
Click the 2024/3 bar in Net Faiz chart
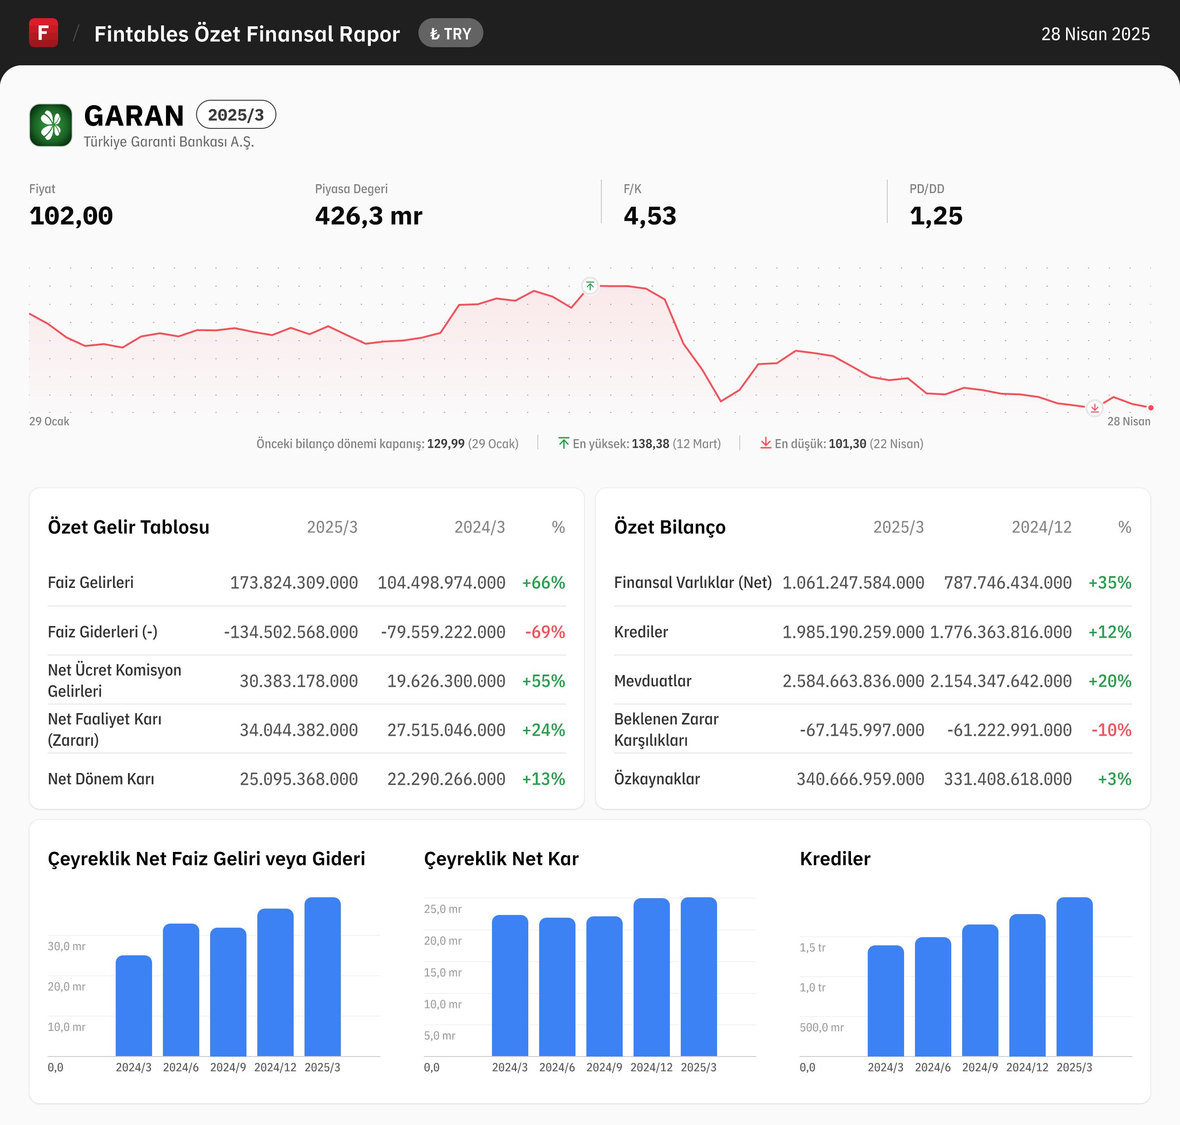pos(134,1006)
